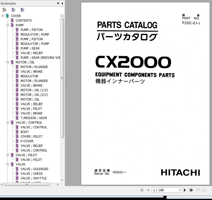
Task: Go to the previous page
Action: coord(148,190)
